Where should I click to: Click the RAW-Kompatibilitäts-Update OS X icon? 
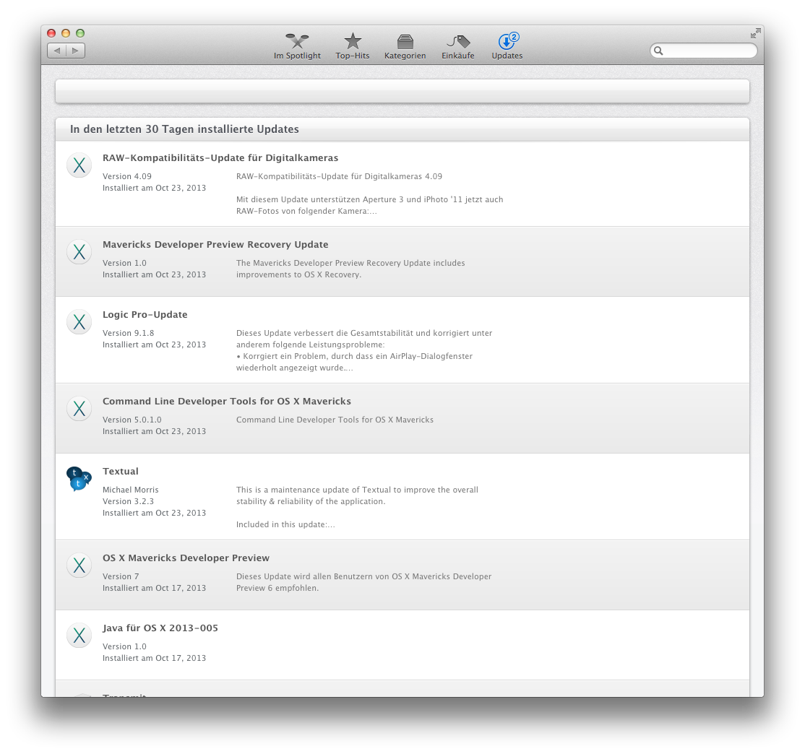coord(79,165)
